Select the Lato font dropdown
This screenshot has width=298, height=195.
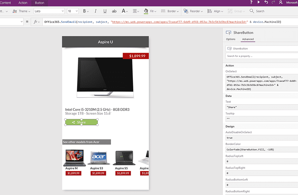point(49,11)
